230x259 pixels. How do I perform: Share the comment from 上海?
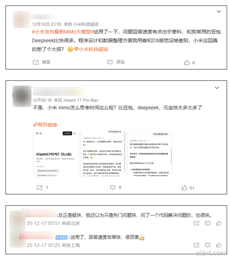197,245
